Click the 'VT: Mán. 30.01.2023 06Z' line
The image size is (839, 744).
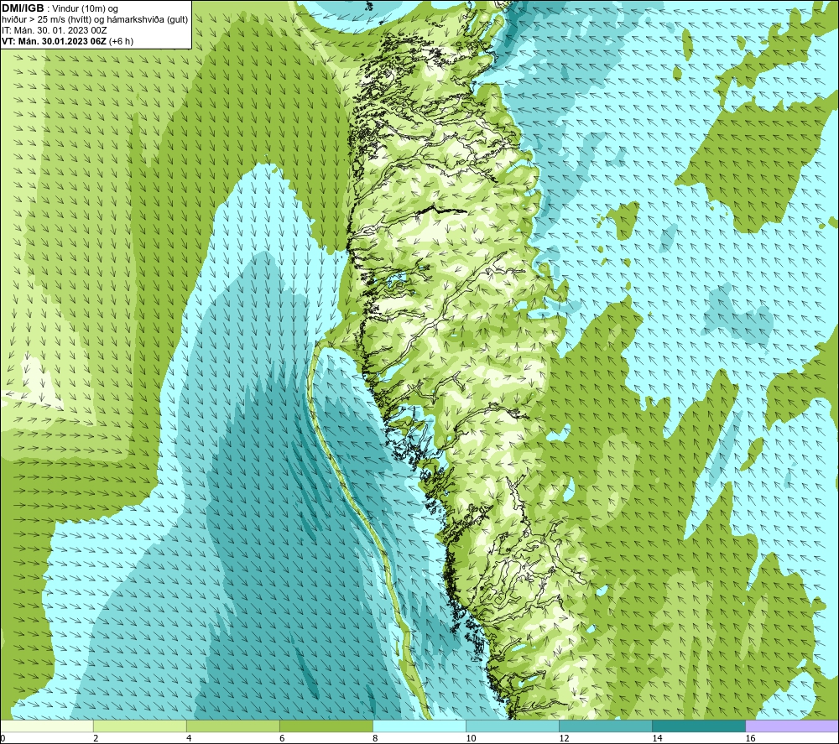coord(54,41)
